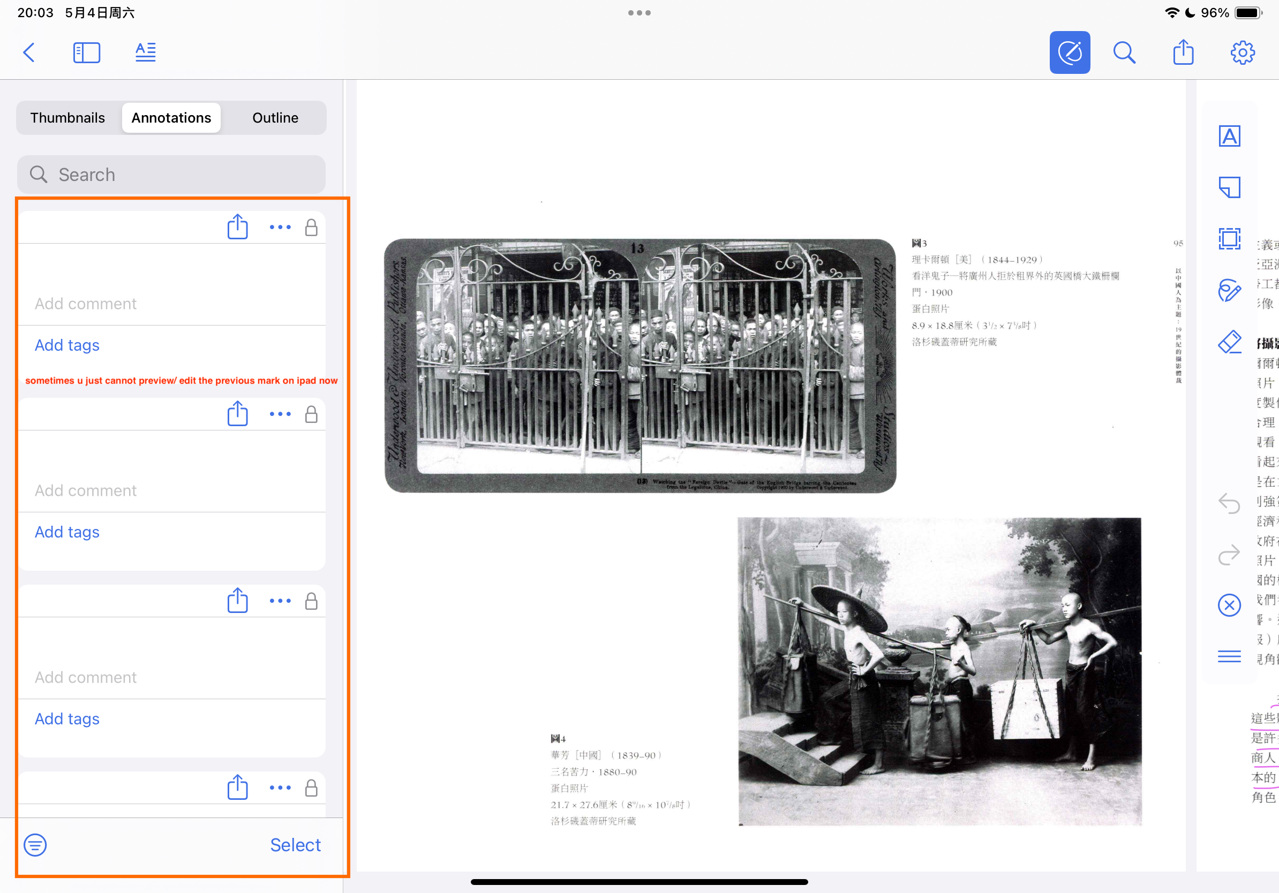Tap the Select button
The image size is (1279, 893).
coord(295,845)
